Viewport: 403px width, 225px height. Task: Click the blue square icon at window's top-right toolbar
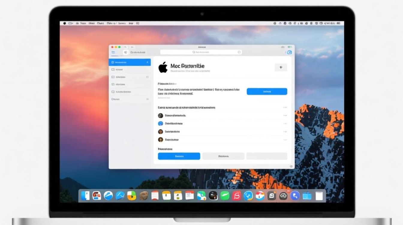(289, 52)
